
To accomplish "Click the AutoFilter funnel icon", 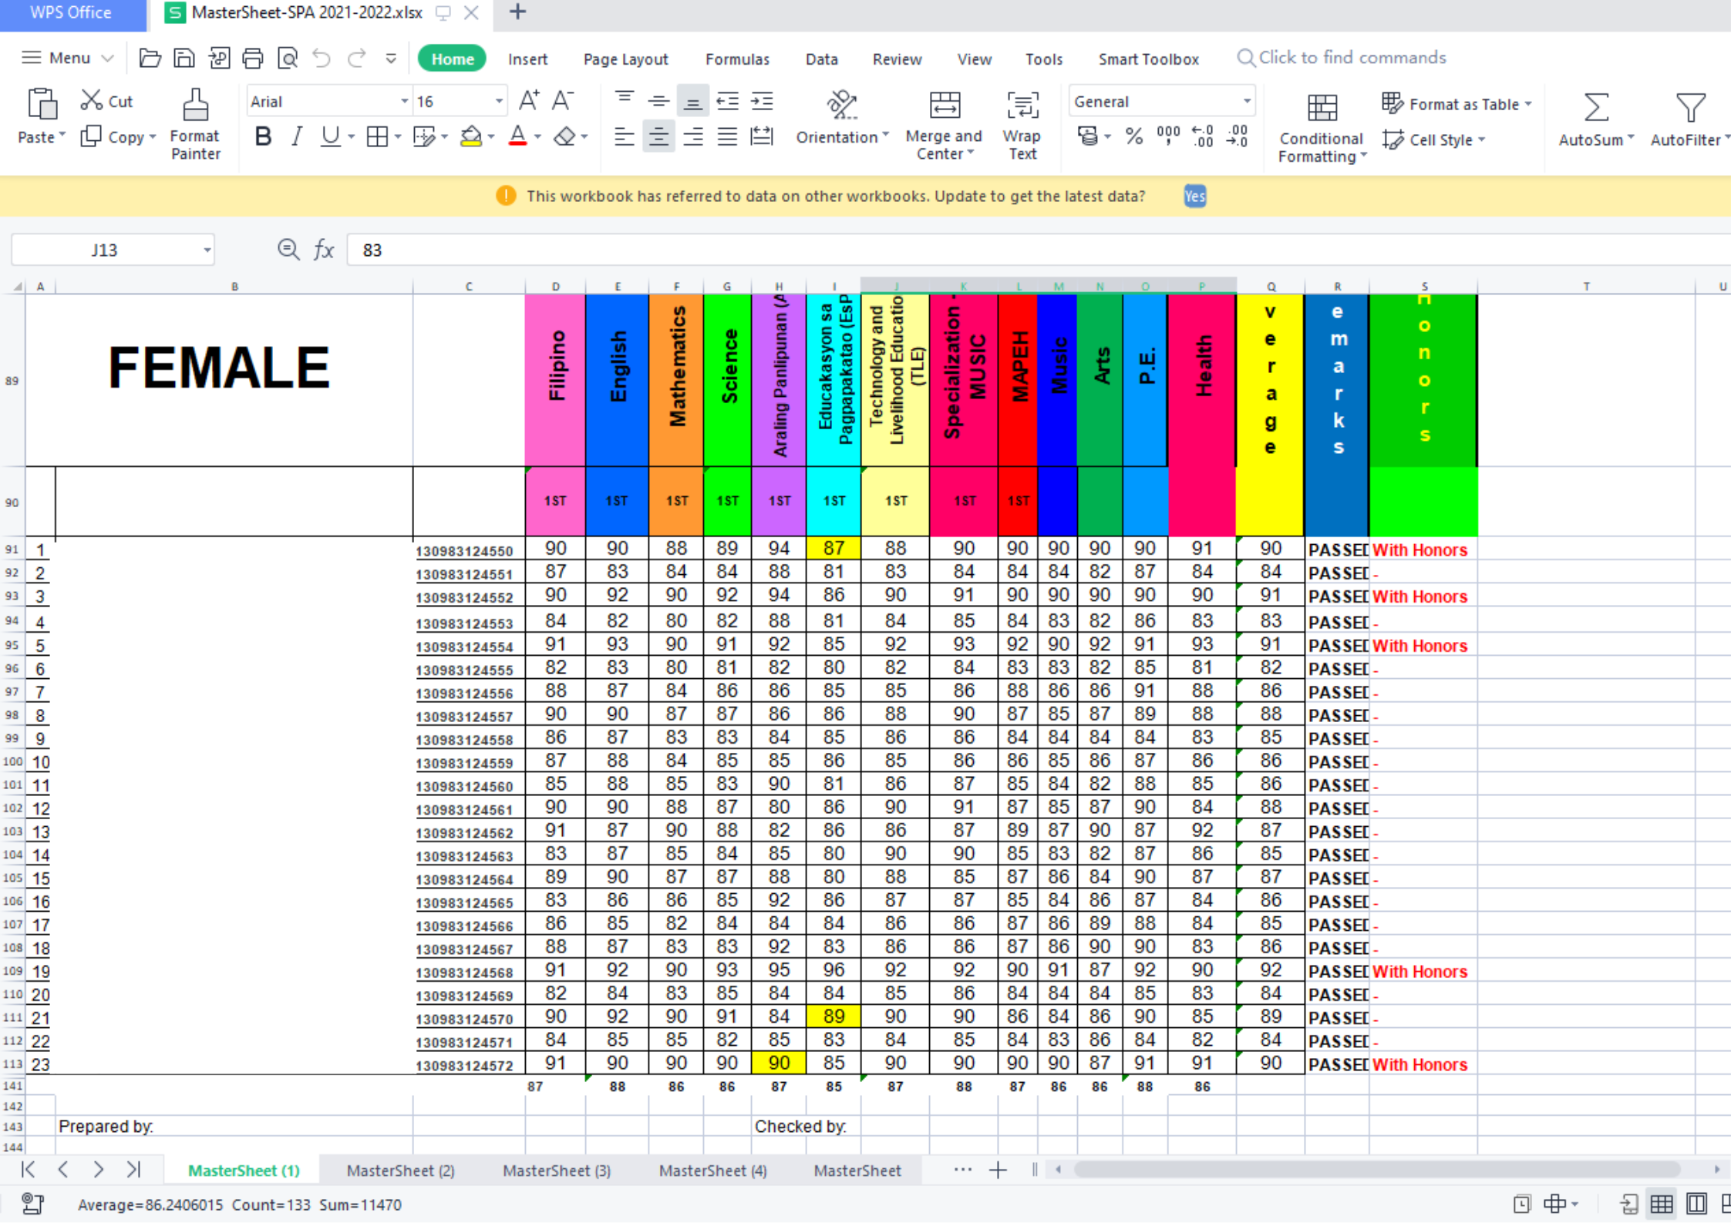I will point(1689,108).
